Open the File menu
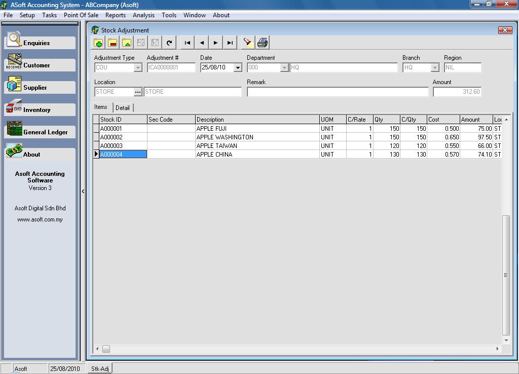This screenshot has height=374, width=519. click(x=8, y=15)
